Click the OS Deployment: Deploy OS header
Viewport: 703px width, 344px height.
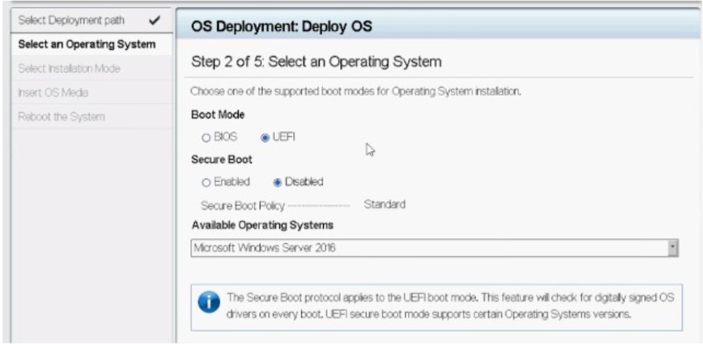(x=282, y=27)
